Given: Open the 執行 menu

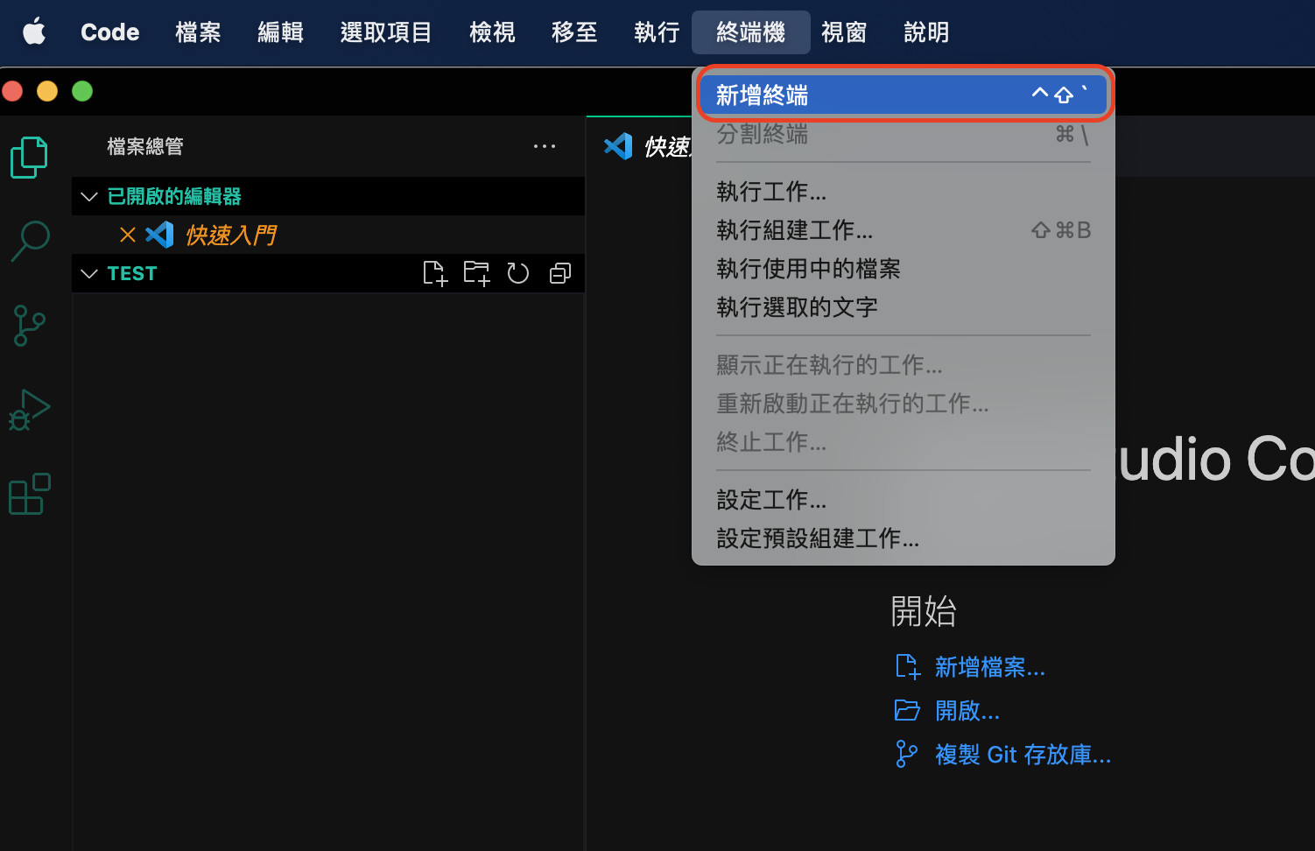Looking at the screenshot, I should (x=657, y=32).
